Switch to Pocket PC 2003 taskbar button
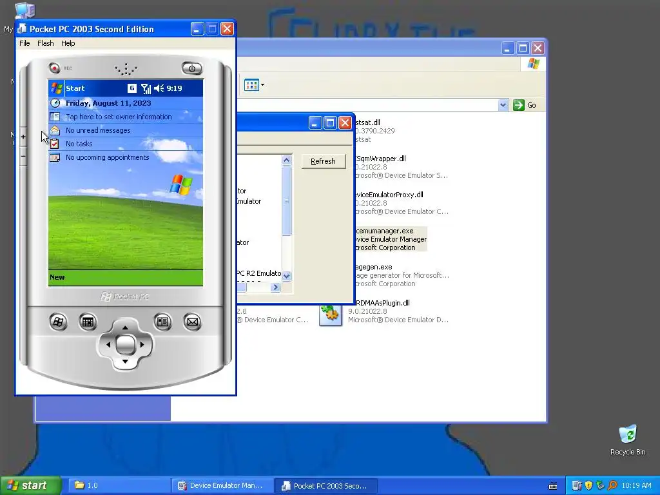The image size is (660, 495). coord(325,485)
